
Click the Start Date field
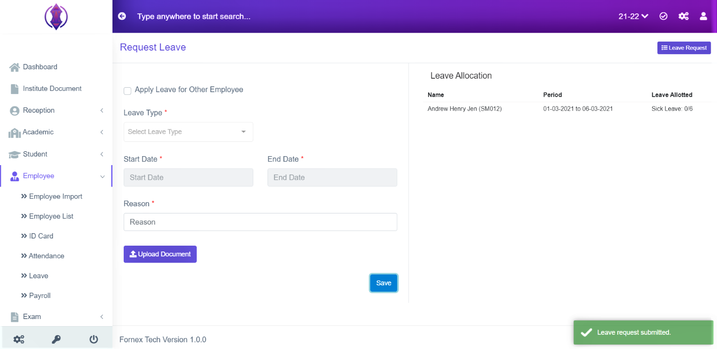188,177
